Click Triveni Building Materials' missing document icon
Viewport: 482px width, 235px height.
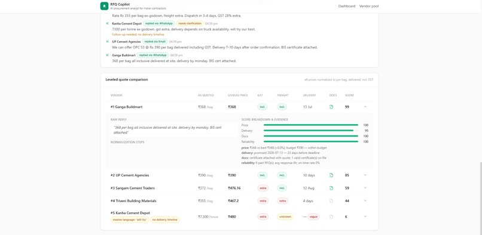(331, 201)
